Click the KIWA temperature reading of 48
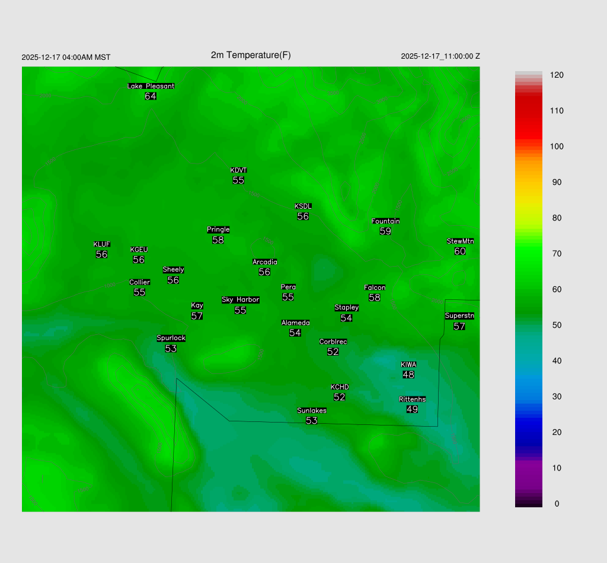Viewport: 607px width, 563px height. pos(408,375)
